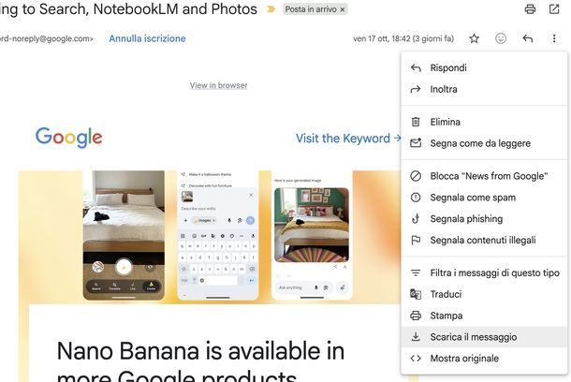Viewport: 571px width, 382px height.
Task: Click the reply arrow icon in the header
Action: pyautogui.click(x=528, y=38)
